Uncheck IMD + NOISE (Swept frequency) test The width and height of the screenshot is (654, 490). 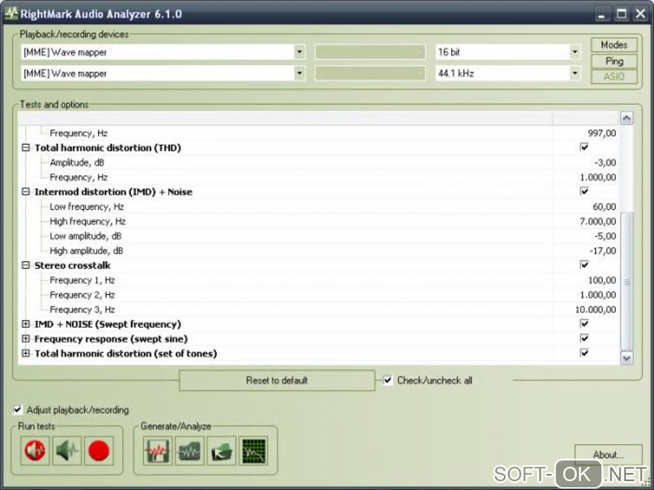(584, 323)
